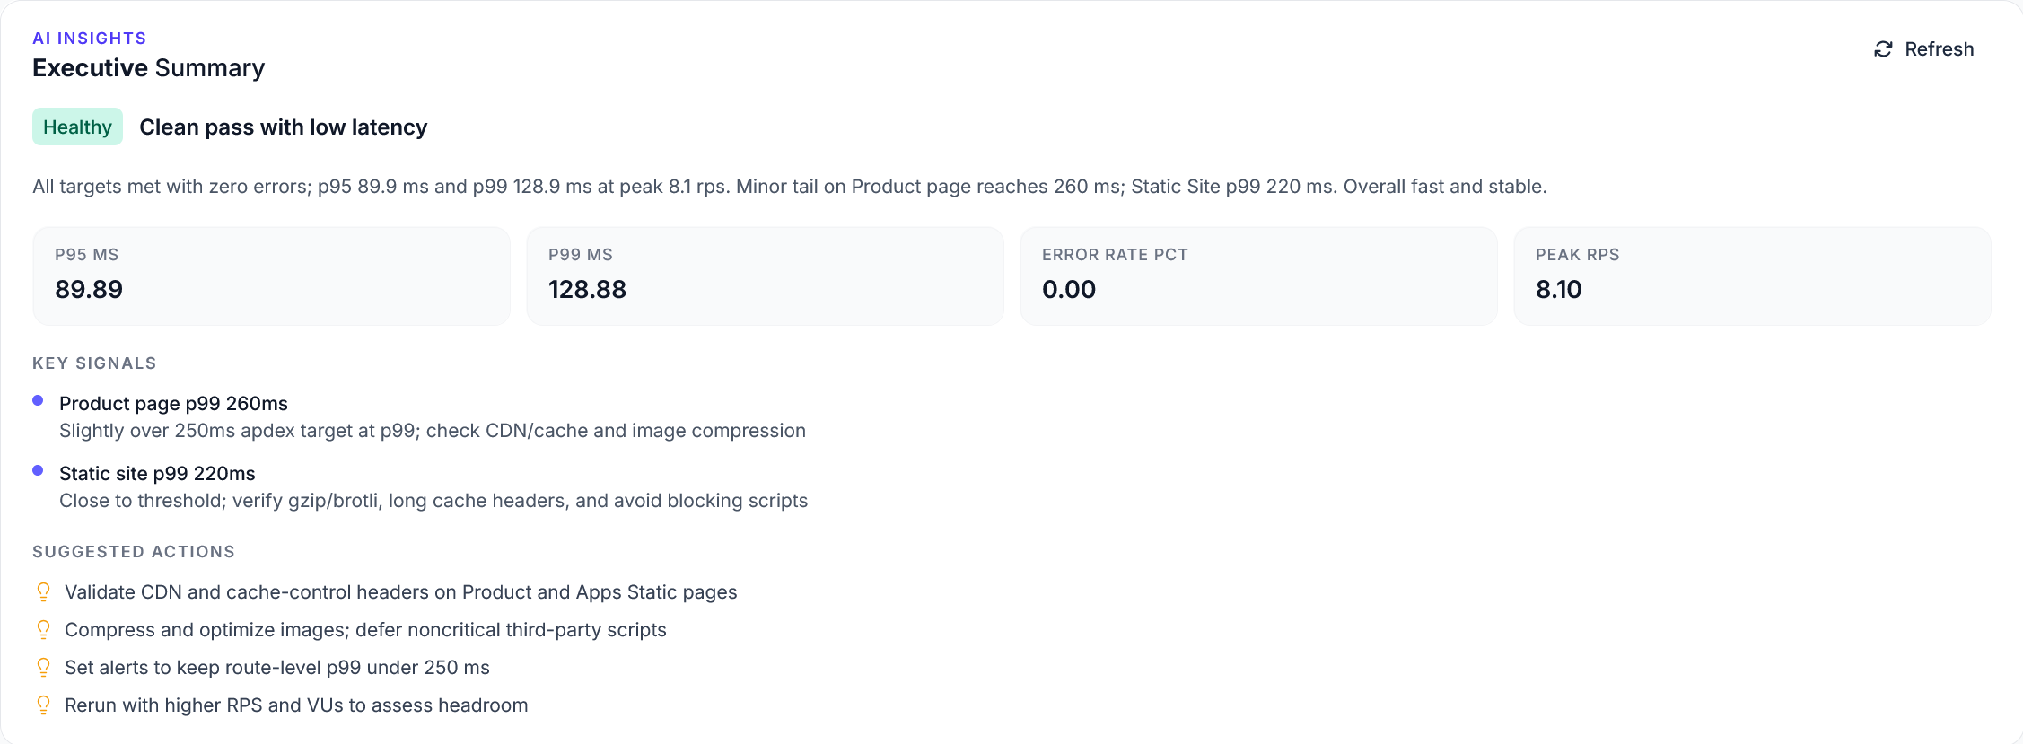Viewport: 2023px width, 744px height.
Task: Click the Static site p99 bullet dot
Action: pos(38,470)
